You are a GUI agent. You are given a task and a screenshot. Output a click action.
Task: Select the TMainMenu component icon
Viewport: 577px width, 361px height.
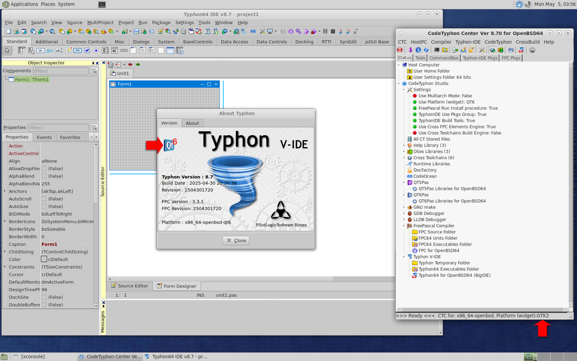[x=21, y=51]
